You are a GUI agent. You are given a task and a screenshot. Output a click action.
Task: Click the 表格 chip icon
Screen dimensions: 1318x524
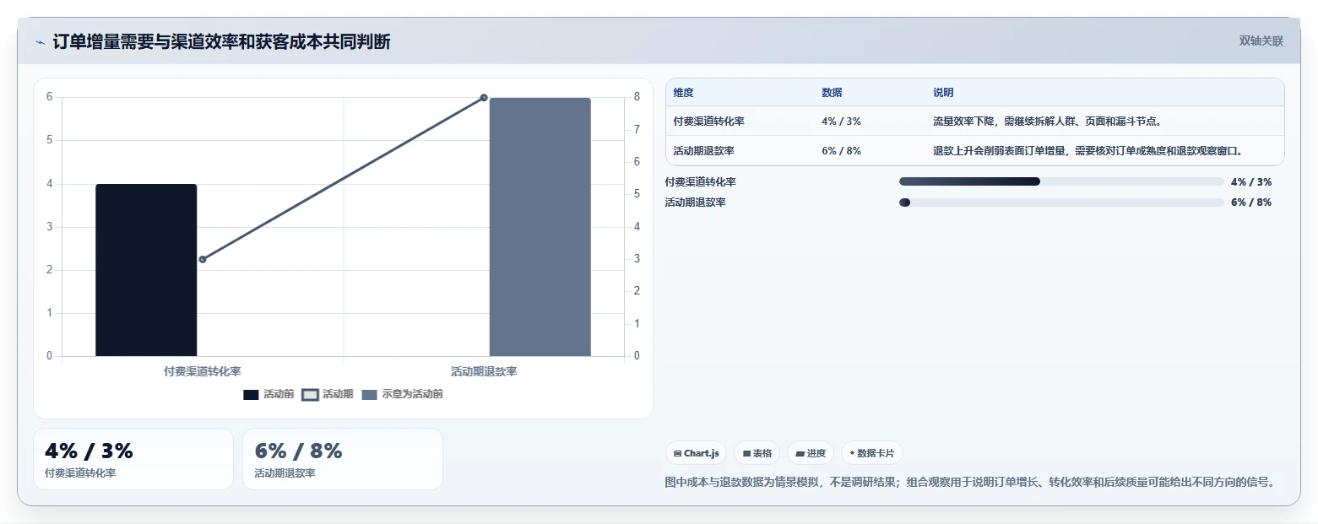coord(746,454)
